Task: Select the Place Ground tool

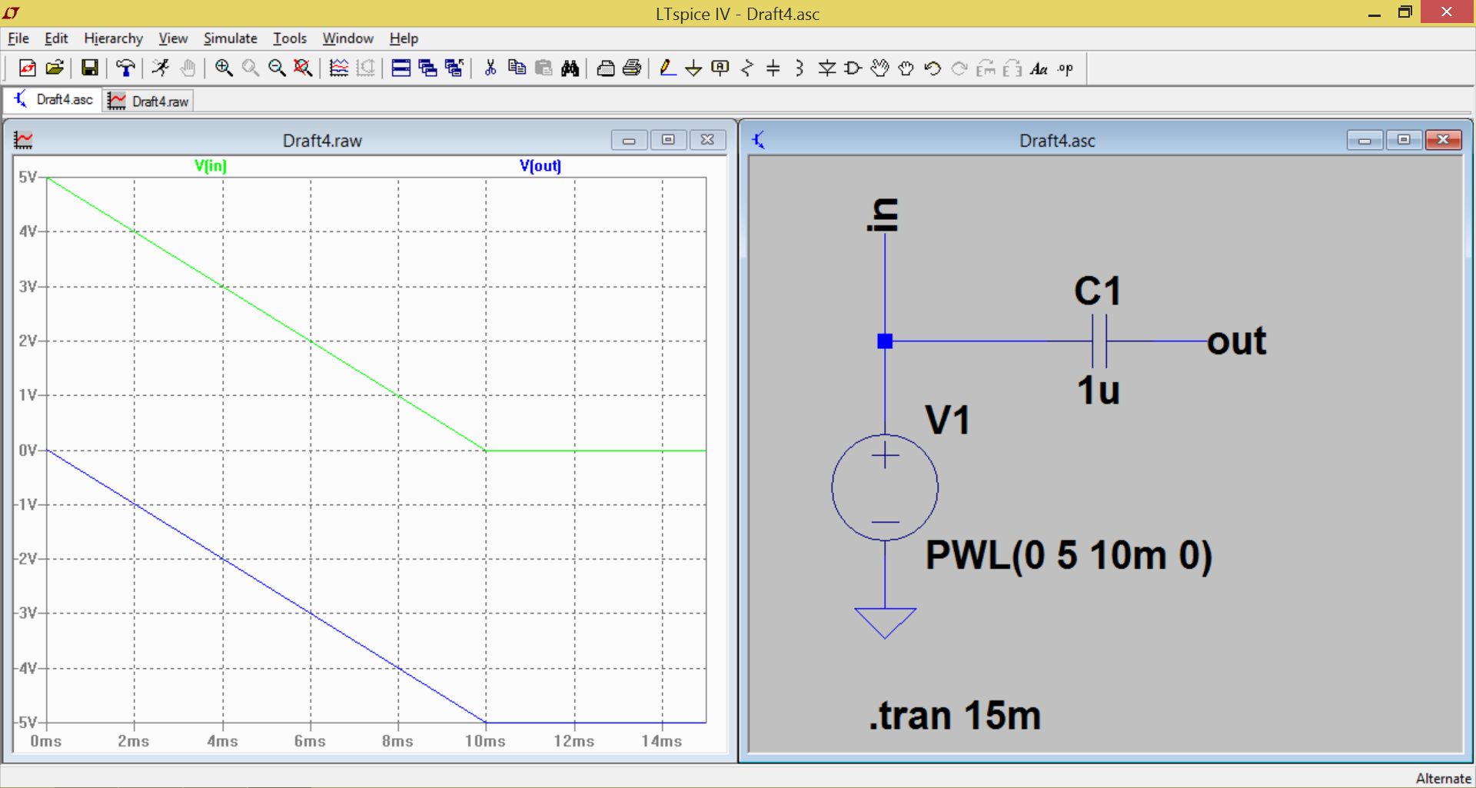Action: tap(693, 68)
